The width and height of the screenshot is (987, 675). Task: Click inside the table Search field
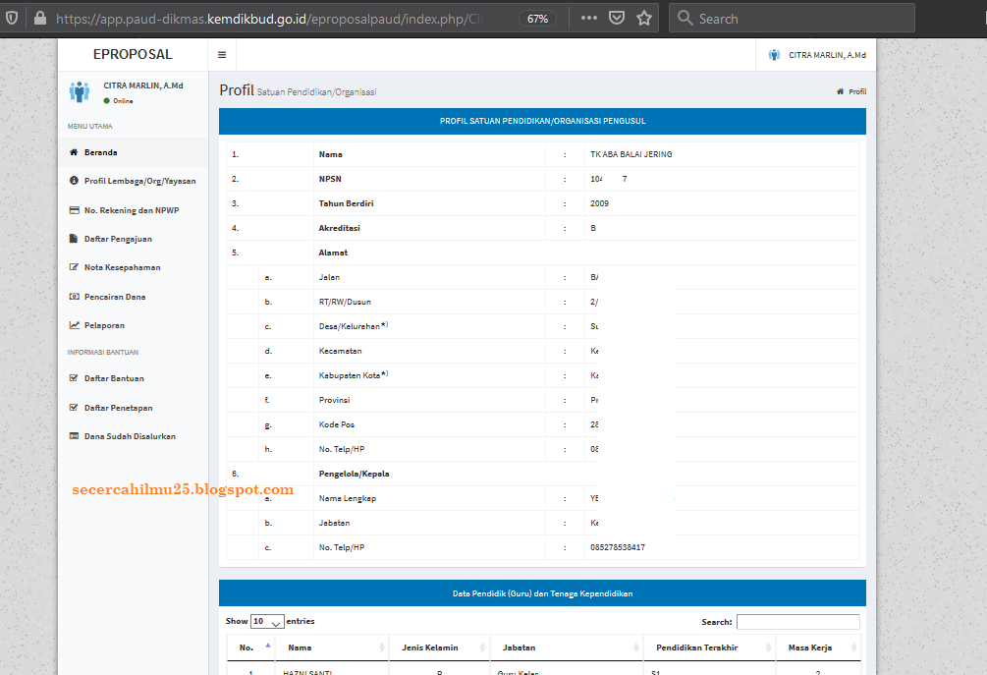(x=797, y=621)
